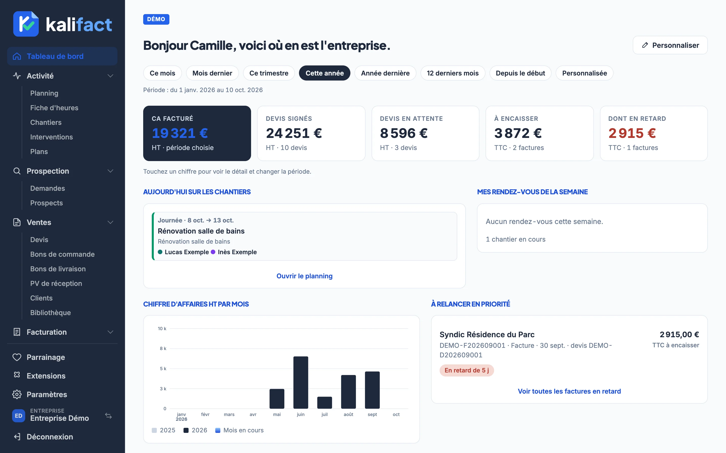Collapse the Prospection section chevron
The height and width of the screenshot is (453, 726).
point(110,171)
